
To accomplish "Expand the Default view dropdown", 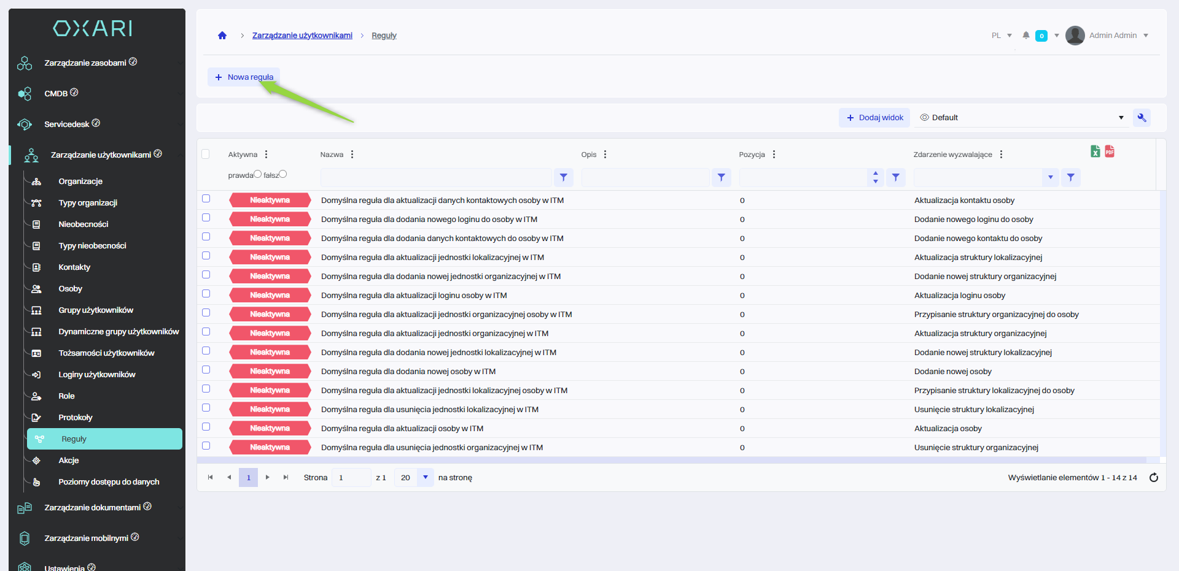I will click(1121, 118).
